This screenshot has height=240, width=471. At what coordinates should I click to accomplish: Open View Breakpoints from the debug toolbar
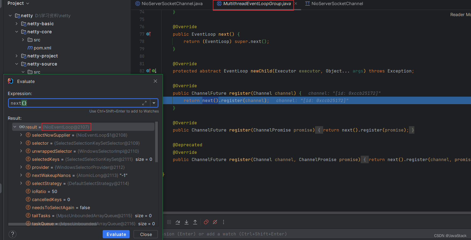[206, 222]
